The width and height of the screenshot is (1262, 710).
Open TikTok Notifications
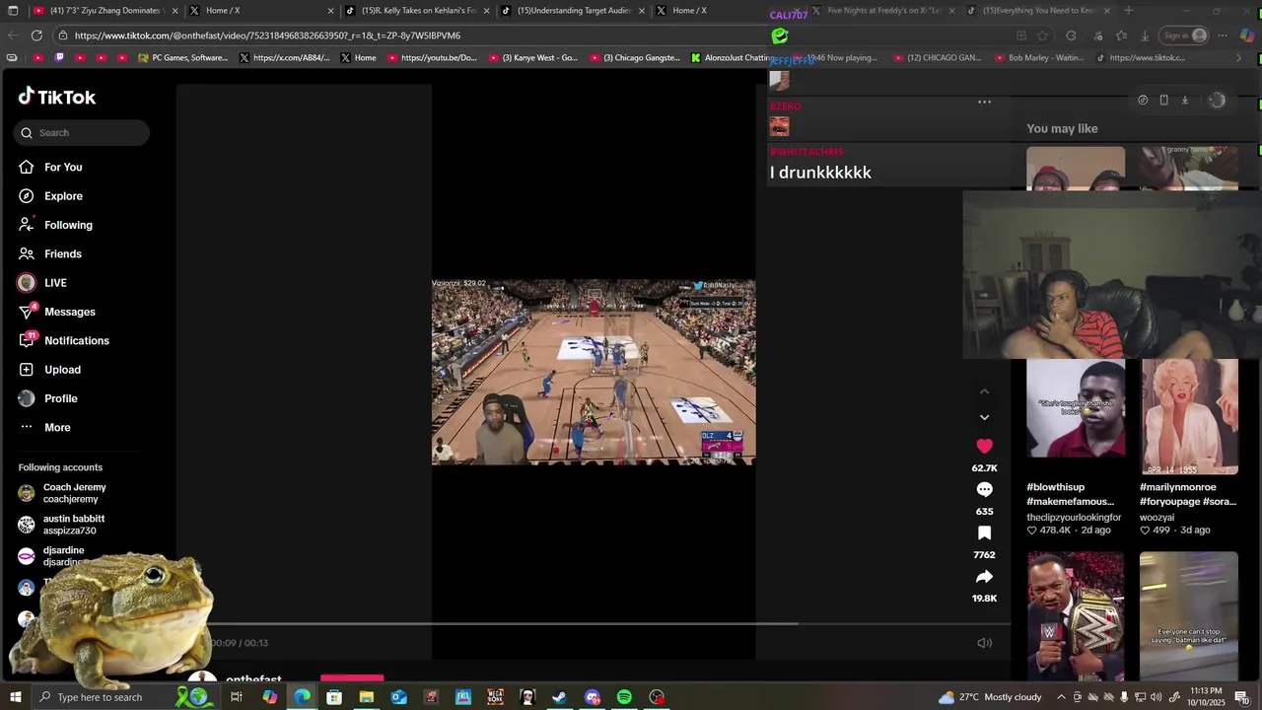click(76, 341)
